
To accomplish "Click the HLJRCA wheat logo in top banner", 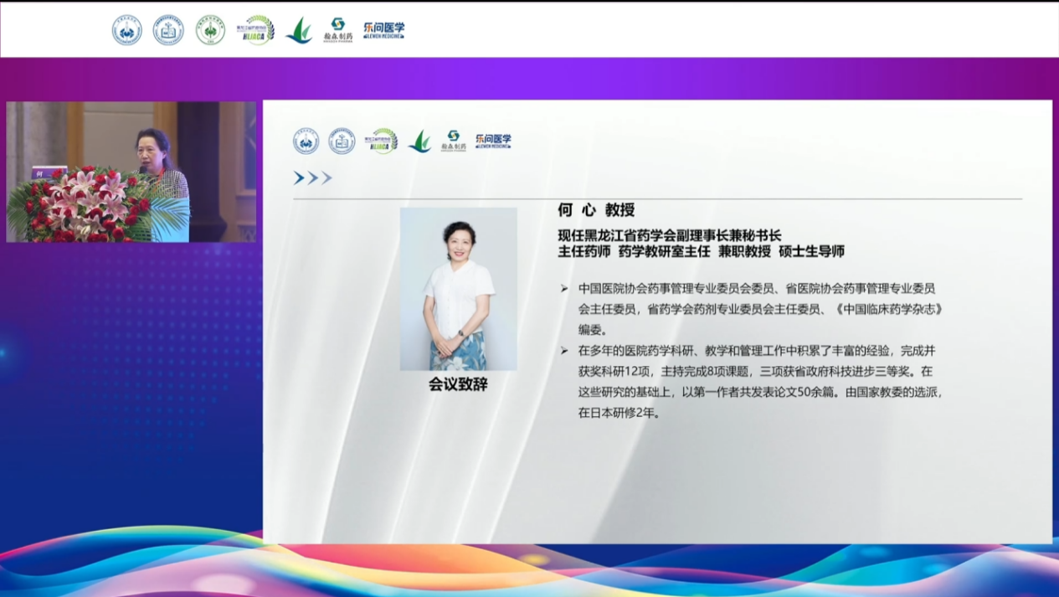I will tap(255, 30).
